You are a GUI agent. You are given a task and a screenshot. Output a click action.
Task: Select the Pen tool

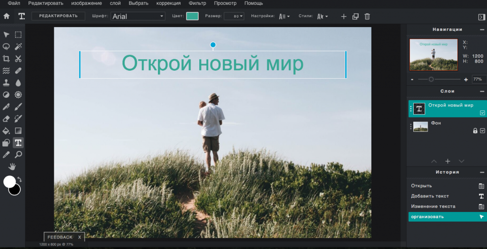(6, 107)
